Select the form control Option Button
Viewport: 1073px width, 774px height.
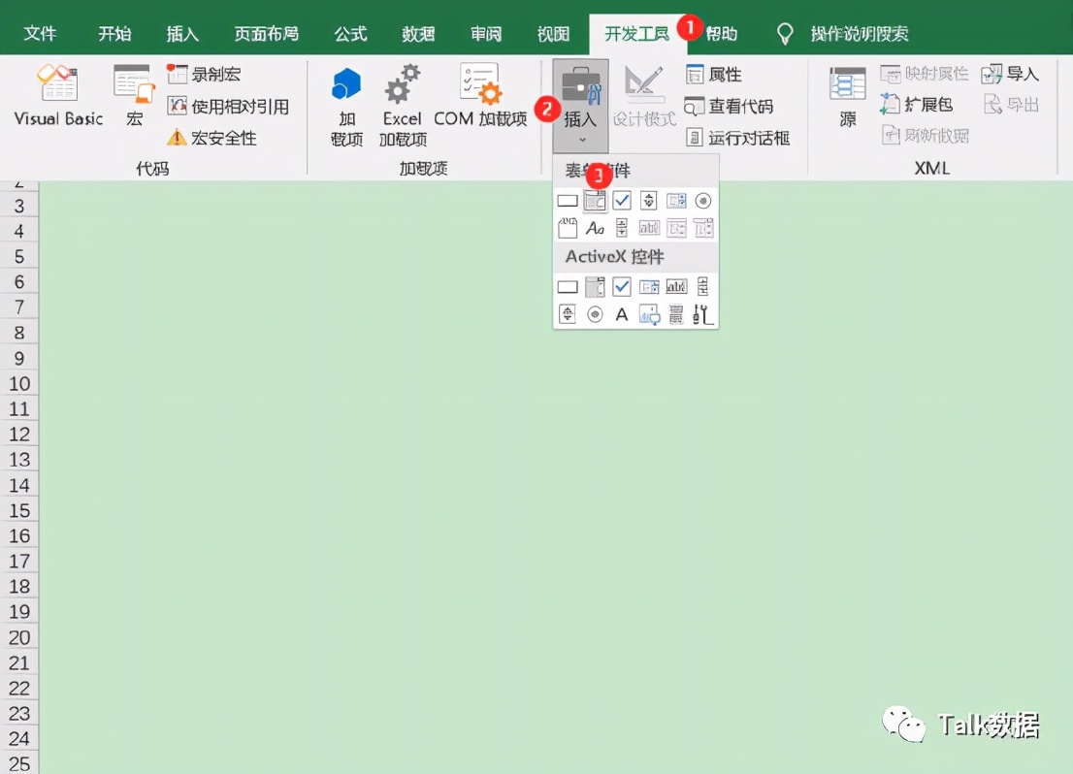(x=702, y=201)
